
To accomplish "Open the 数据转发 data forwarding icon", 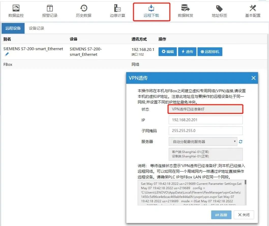I will (185, 11).
